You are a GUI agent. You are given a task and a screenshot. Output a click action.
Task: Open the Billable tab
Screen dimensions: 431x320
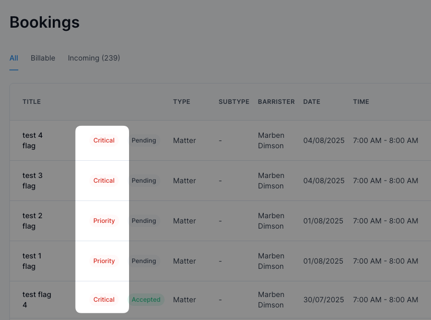tap(43, 58)
